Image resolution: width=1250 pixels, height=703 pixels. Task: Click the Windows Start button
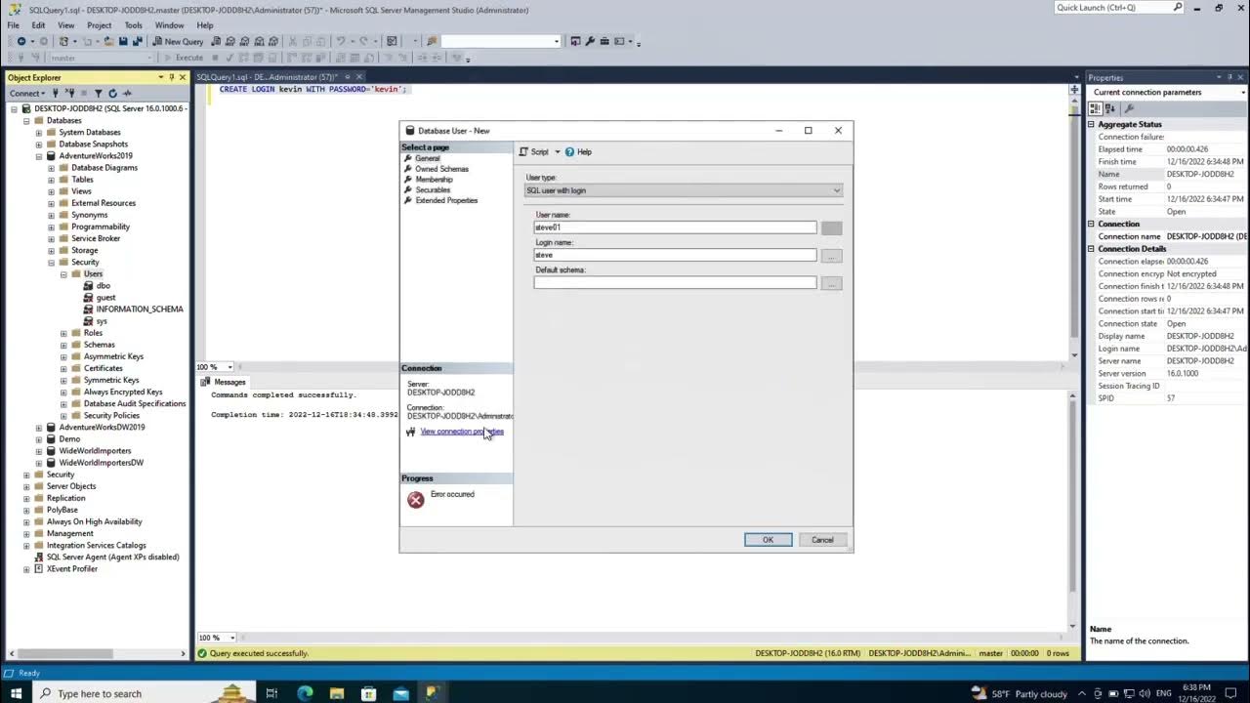point(16,693)
